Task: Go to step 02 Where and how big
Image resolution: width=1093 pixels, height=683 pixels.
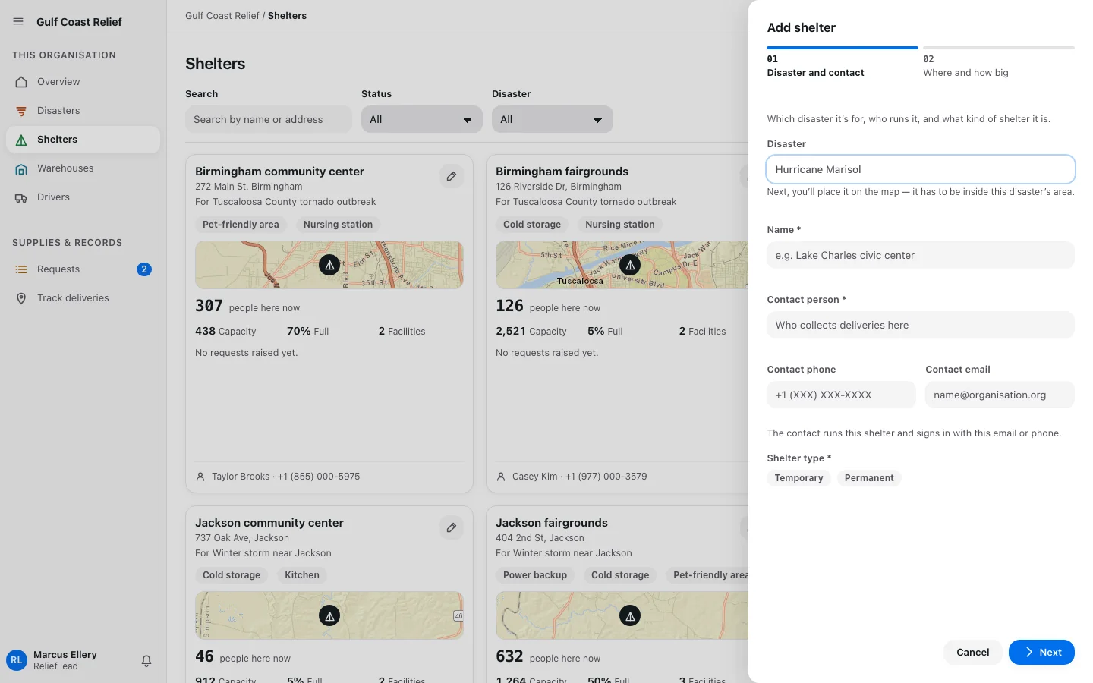Action: point(999,64)
